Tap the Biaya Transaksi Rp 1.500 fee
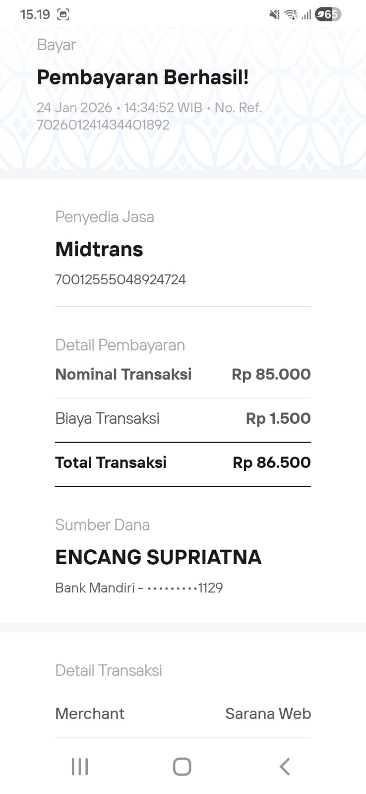The height and width of the screenshot is (794, 366). [278, 418]
